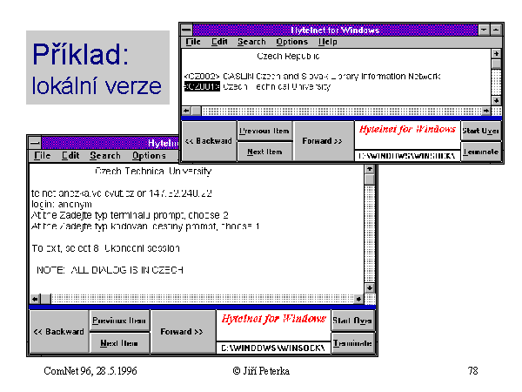
Task: Click Terminate in front Hytelnet window
Action: point(480,152)
